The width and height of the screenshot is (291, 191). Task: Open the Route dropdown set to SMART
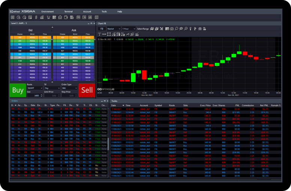[x=34, y=88]
